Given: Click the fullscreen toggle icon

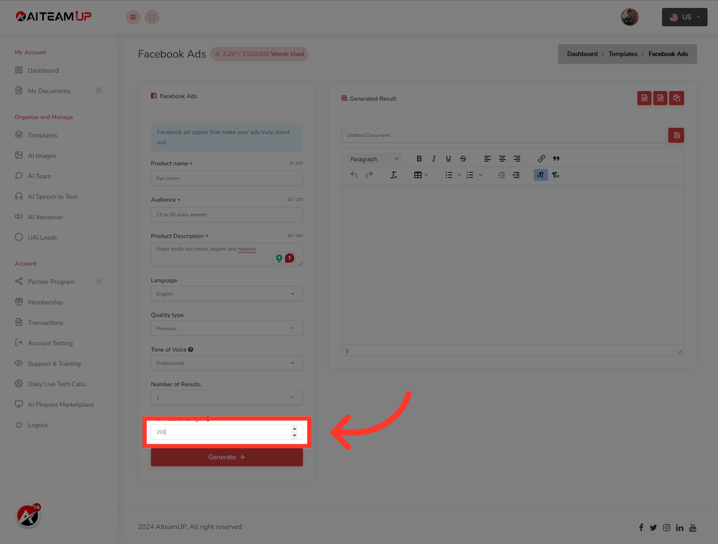Looking at the screenshot, I should point(152,17).
